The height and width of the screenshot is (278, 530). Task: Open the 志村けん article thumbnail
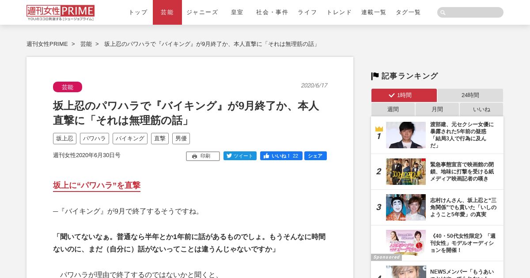click(x=406, y=207)
